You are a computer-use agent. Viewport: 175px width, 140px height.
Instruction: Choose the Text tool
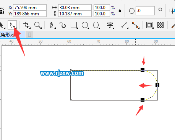110,25
